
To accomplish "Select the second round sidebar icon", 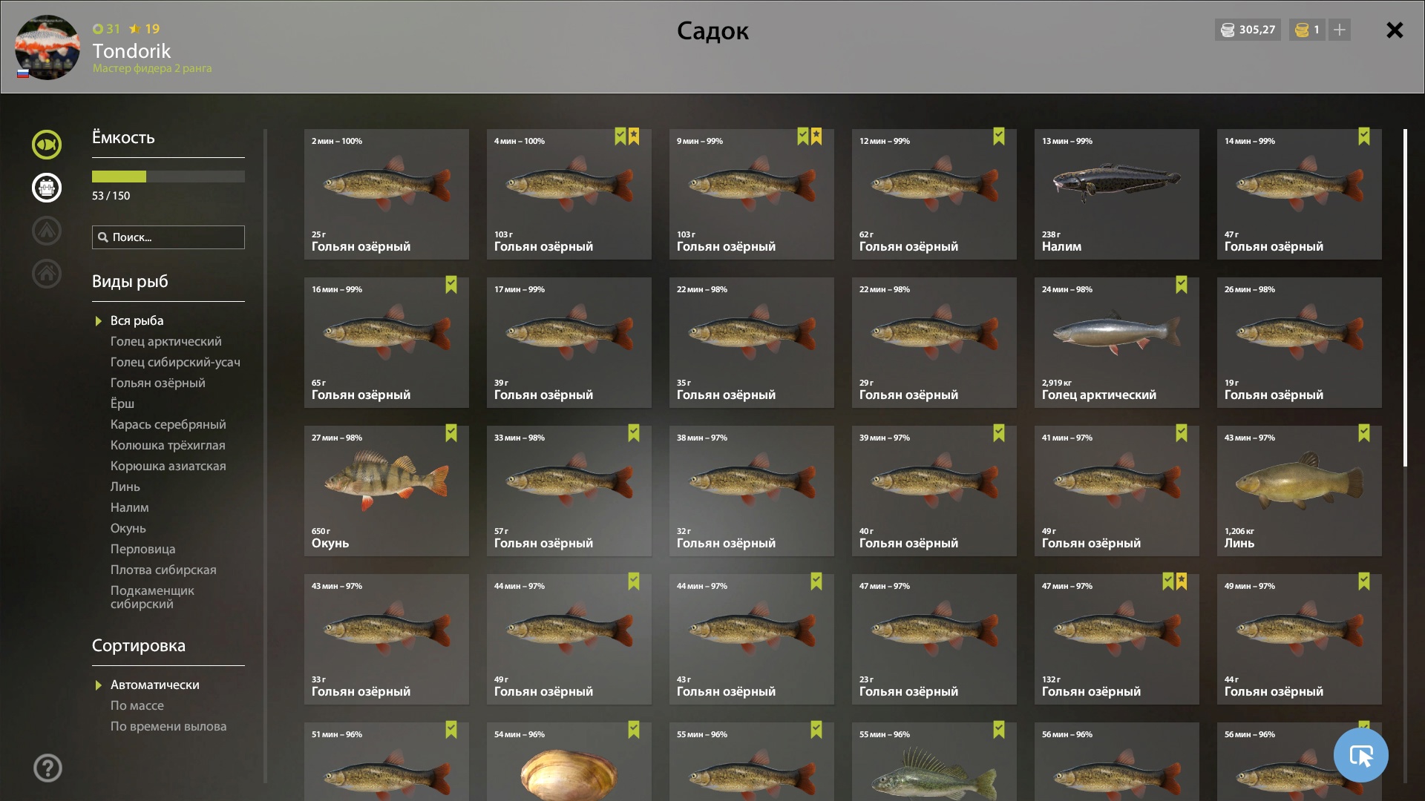I will (x=47, y=188).
